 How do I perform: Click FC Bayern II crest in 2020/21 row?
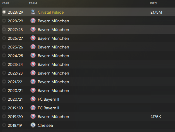pos(33,99)
